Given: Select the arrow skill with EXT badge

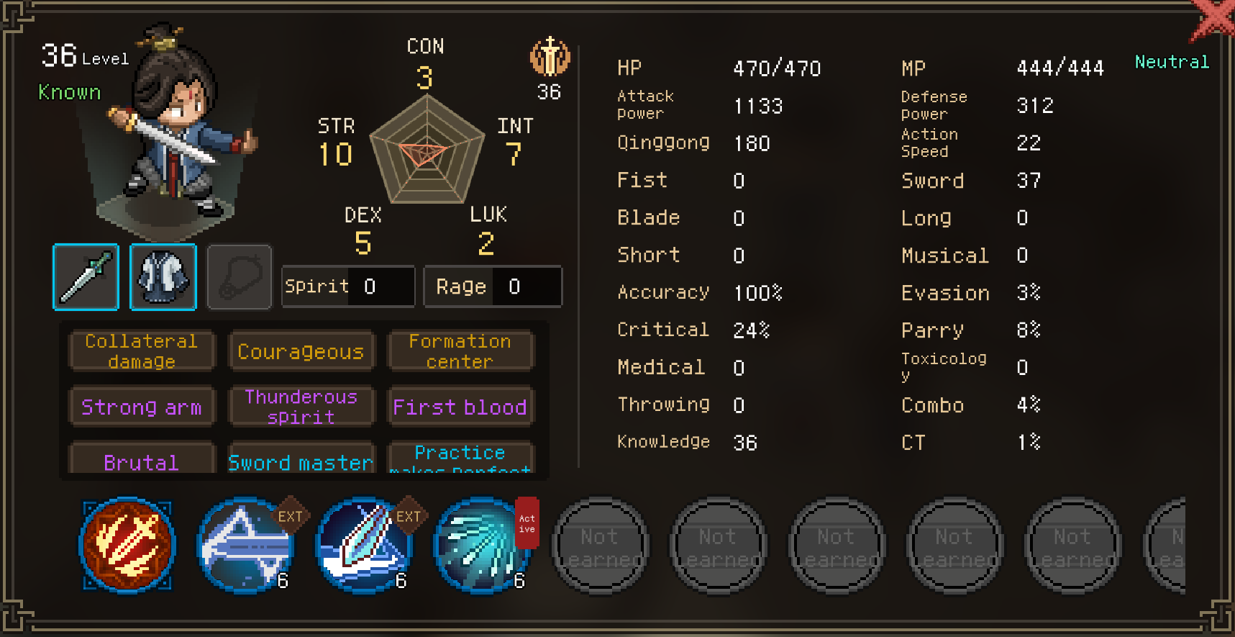Looking at the screenshot, I should click(246, 545).
